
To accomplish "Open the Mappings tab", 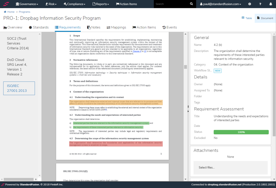I will 116,27.
